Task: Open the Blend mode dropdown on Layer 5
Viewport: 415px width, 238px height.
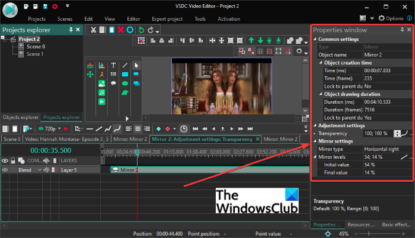Action: 40,170
